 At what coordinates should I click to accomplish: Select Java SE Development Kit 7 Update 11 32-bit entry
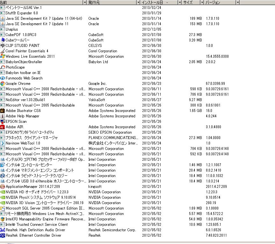[x=37, y=24]
